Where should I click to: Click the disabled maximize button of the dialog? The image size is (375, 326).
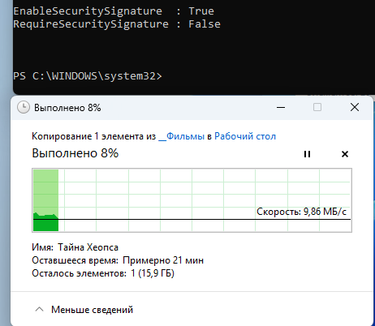[x=317, y=108]
